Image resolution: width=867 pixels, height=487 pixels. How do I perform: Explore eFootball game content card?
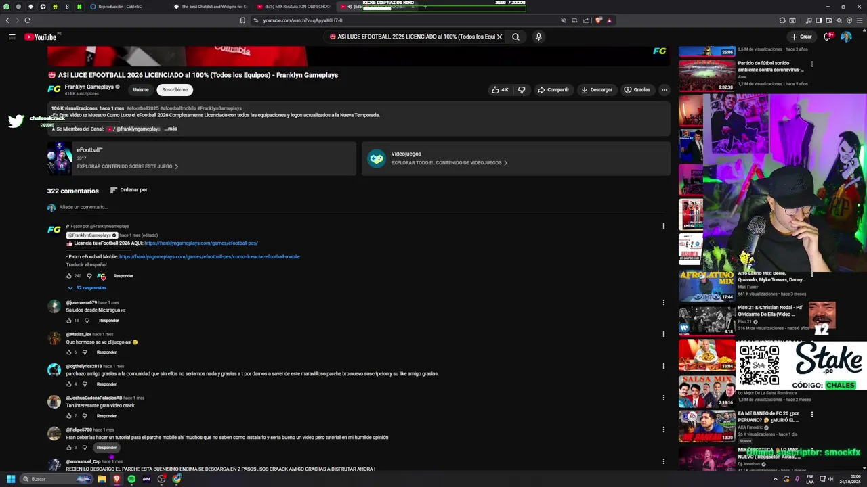202,158
